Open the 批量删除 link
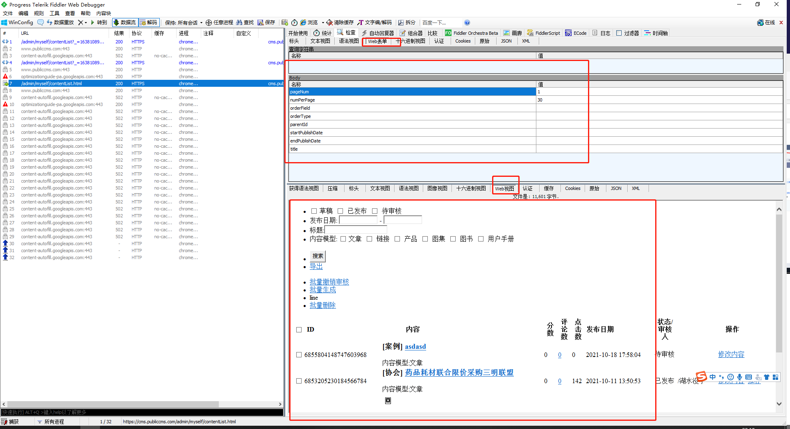The height and width of the screenshot is (429, 790). pos(322,305)
